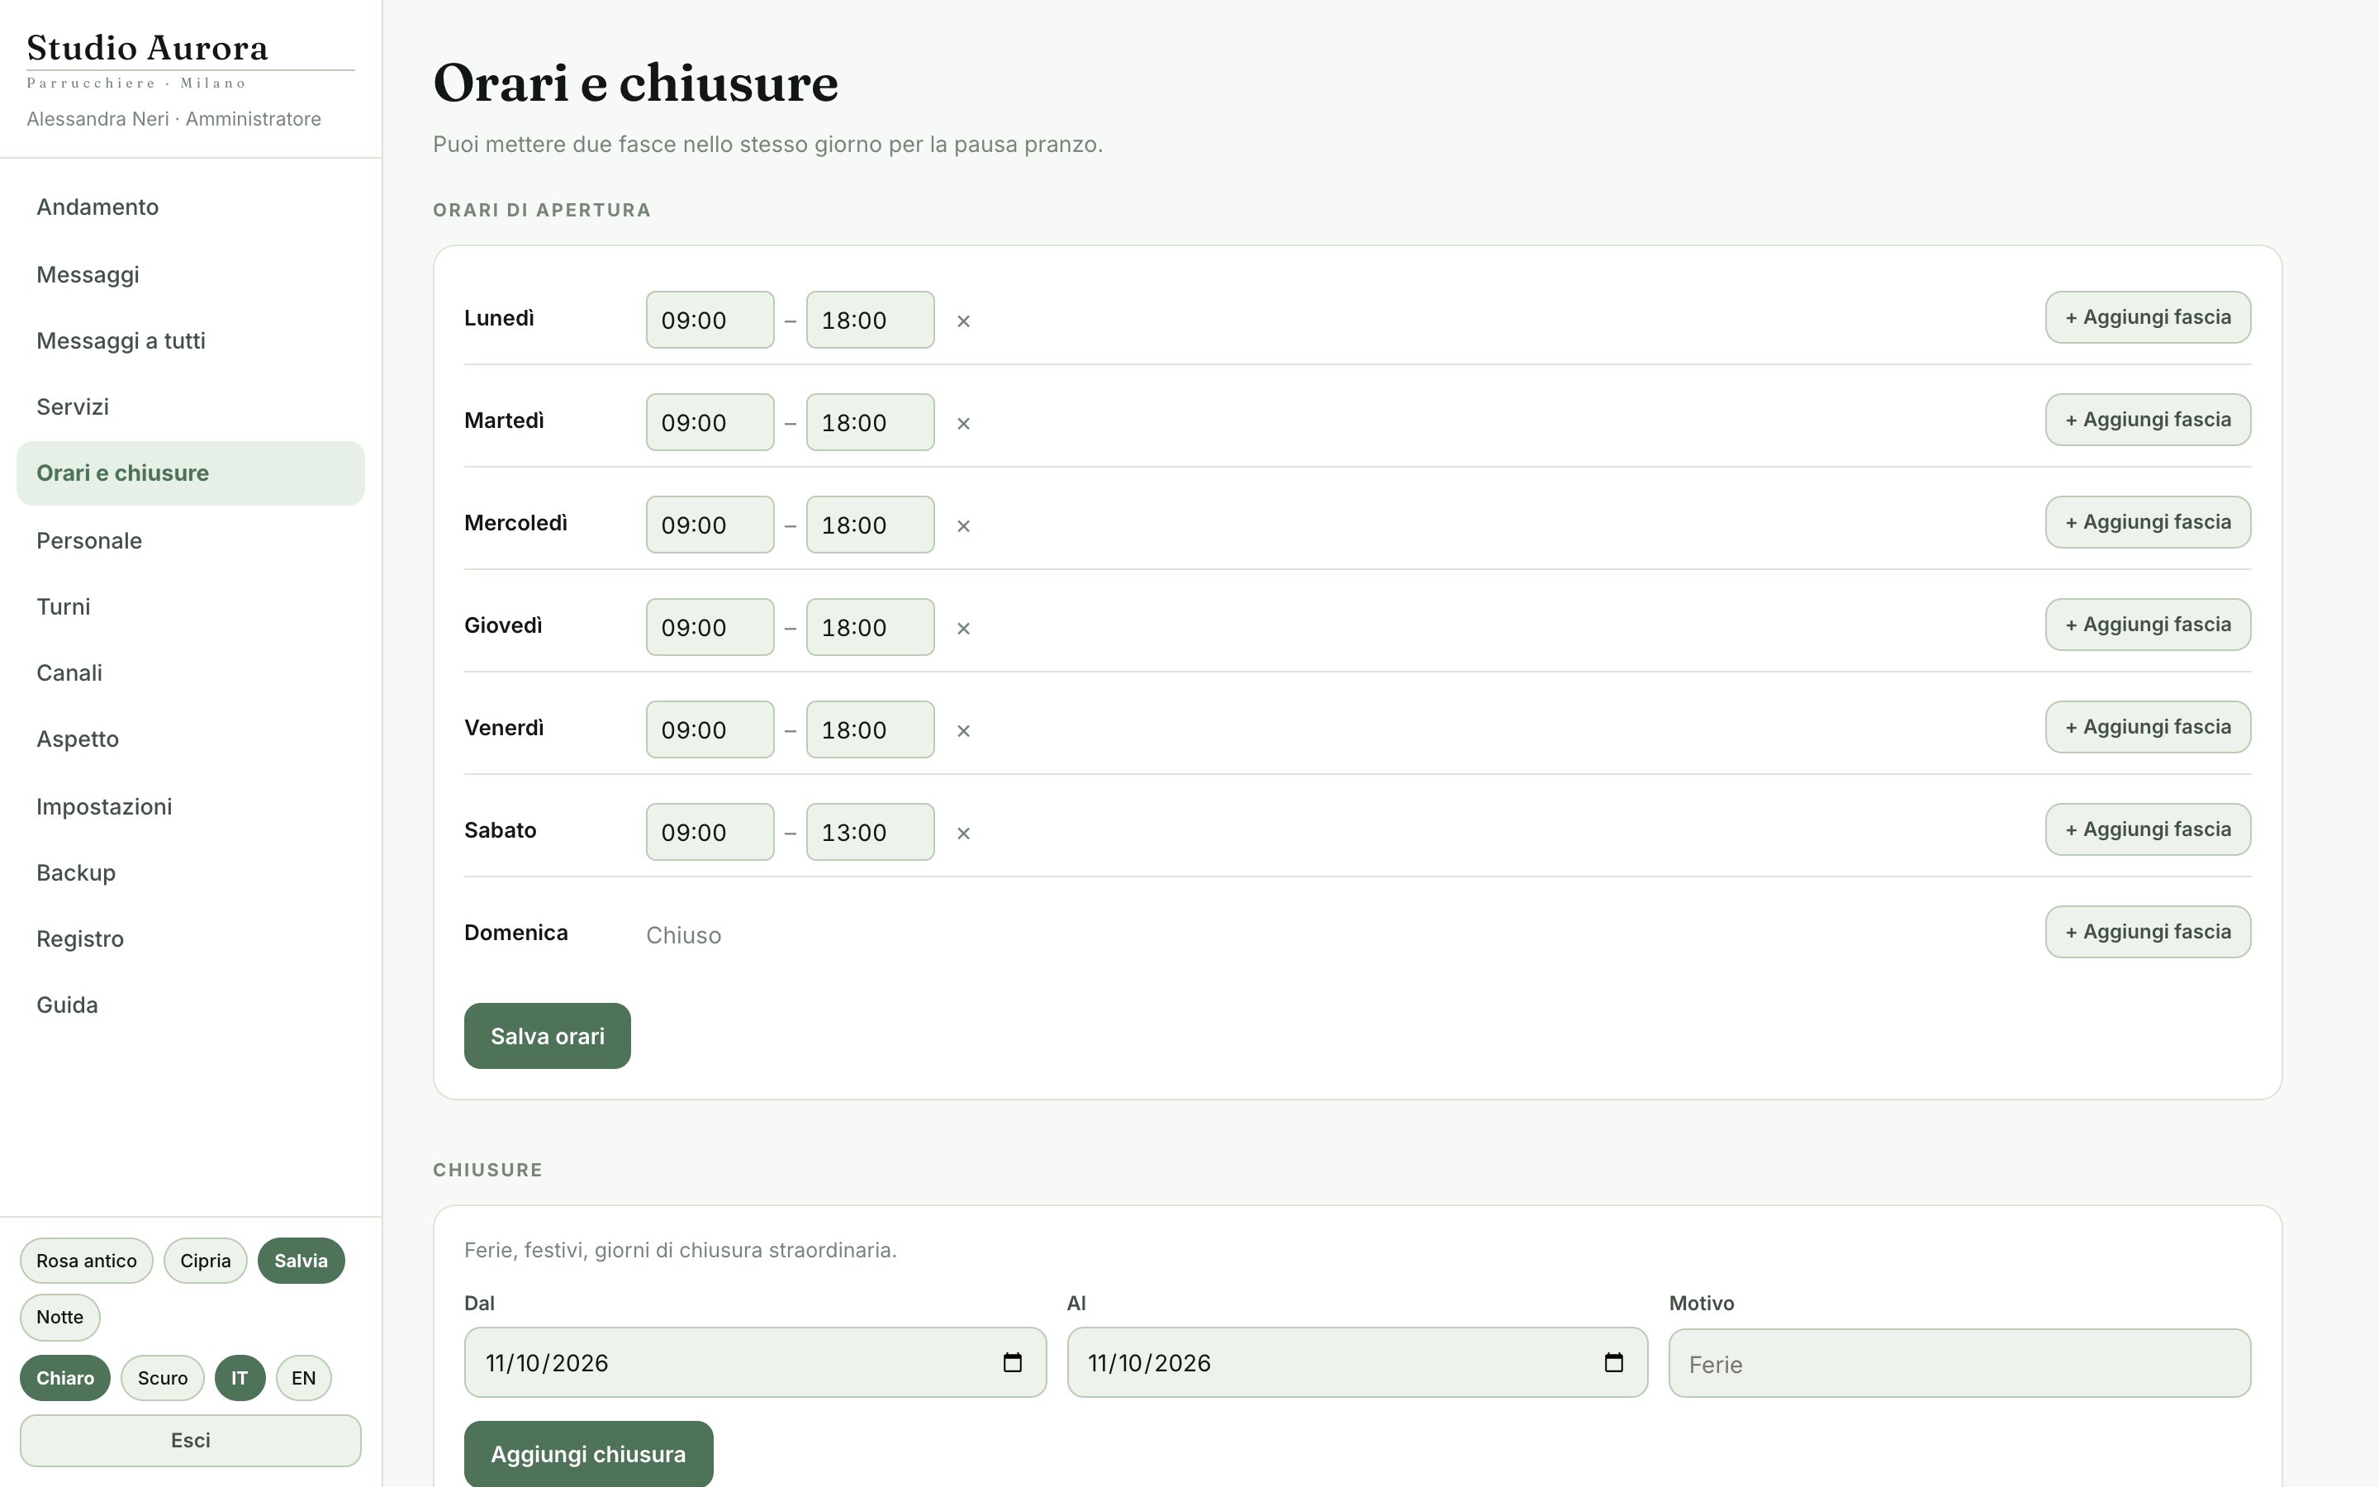Add a time slot for Sabato

pyautogui.click(x=2148, y=829)
